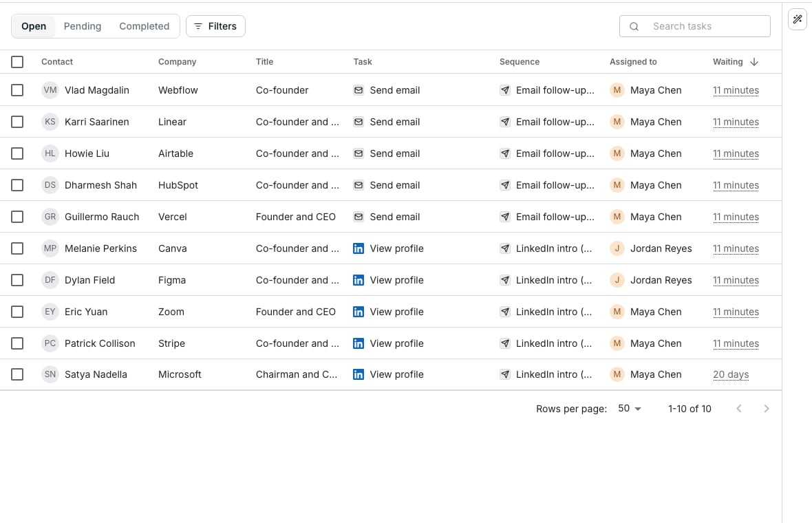The width and height of the screenshot is (812, 523).
Task: Click the sequence paper-plane icon in Melanie Perkins' row
Action: [505, 248]
